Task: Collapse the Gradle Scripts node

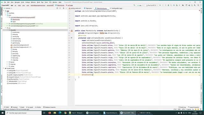Action: [4, 68]
